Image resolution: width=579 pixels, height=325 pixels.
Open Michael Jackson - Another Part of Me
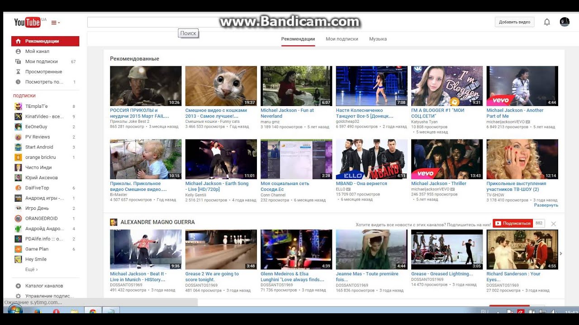515,113
